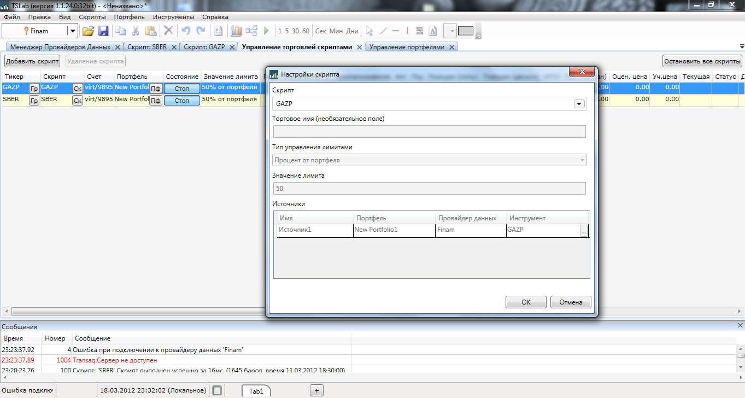This screenshot has height=398, width=745.
Task: Toggle the panel icon in status bar
Action: (x=217, y=390)
